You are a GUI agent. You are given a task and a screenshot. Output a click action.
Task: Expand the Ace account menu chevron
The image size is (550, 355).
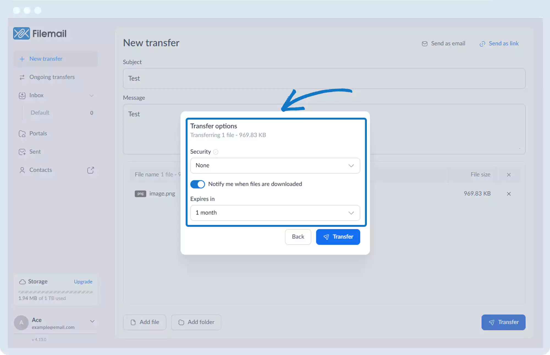92,321
